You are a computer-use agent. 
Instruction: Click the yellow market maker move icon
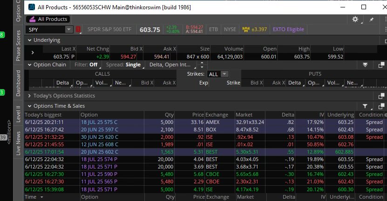click(x=246, y=30)
